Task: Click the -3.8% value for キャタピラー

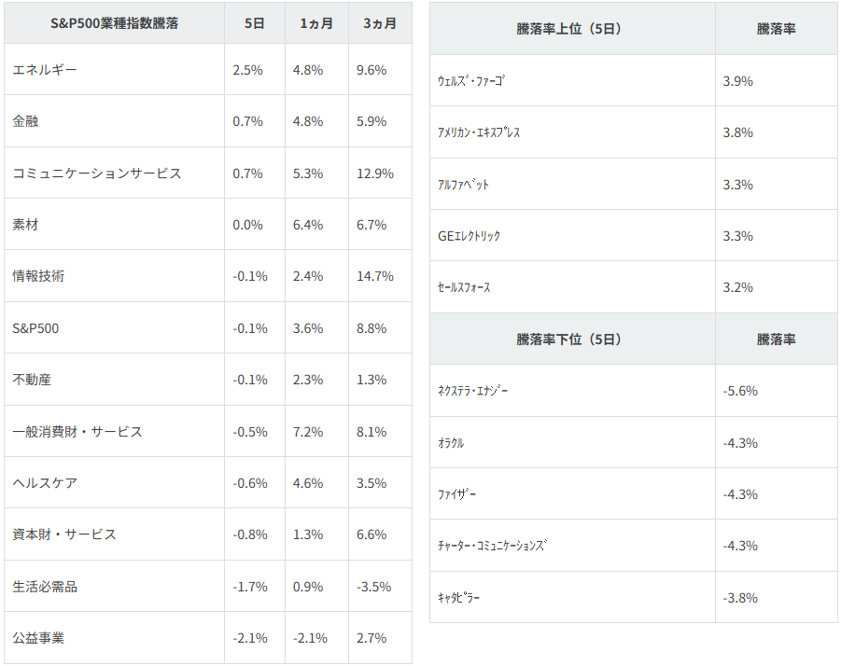Action: tap(740, 598)
